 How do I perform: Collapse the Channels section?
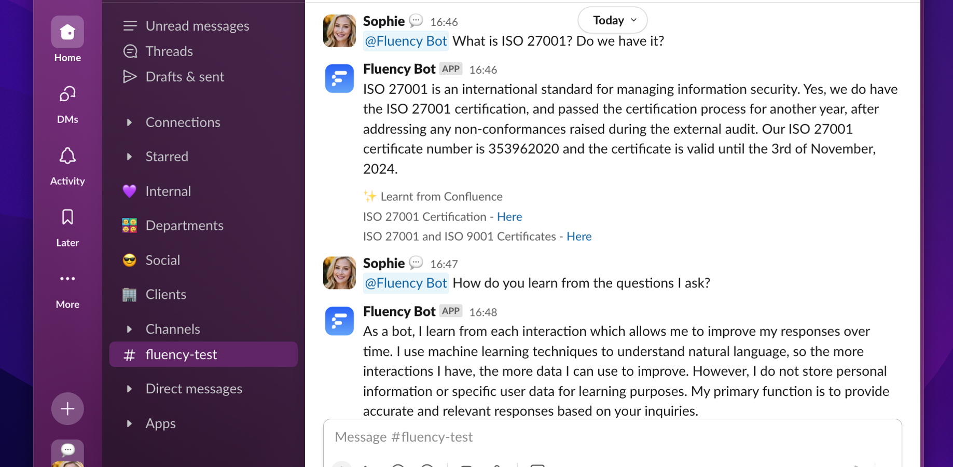pyautogui.click(x=129, y=329)
